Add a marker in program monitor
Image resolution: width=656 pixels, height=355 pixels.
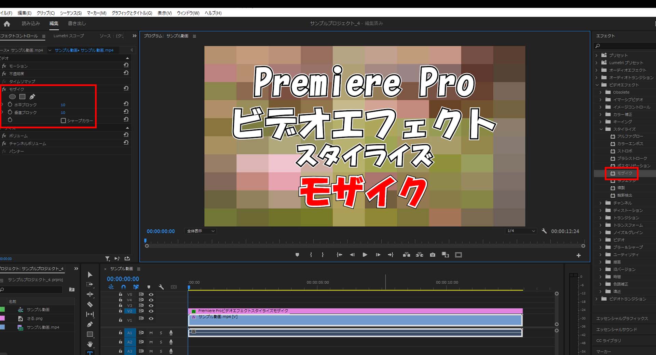tap(297, 255)
